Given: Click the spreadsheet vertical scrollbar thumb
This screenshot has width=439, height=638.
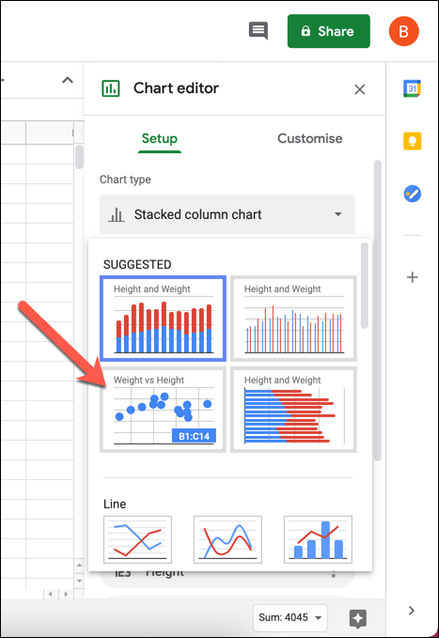Looking at the screenshot, I should pos(79,157).
